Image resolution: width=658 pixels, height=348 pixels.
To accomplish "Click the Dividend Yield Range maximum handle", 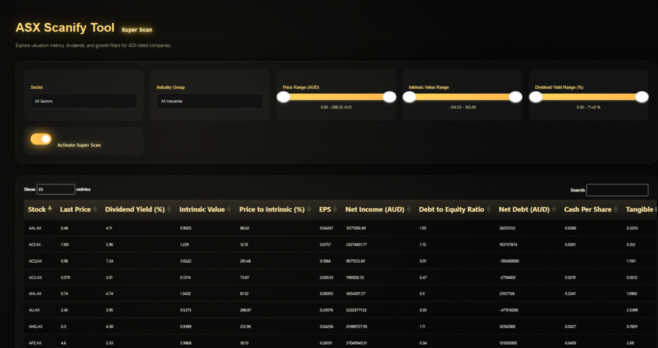I will click(x=642, y=97).
